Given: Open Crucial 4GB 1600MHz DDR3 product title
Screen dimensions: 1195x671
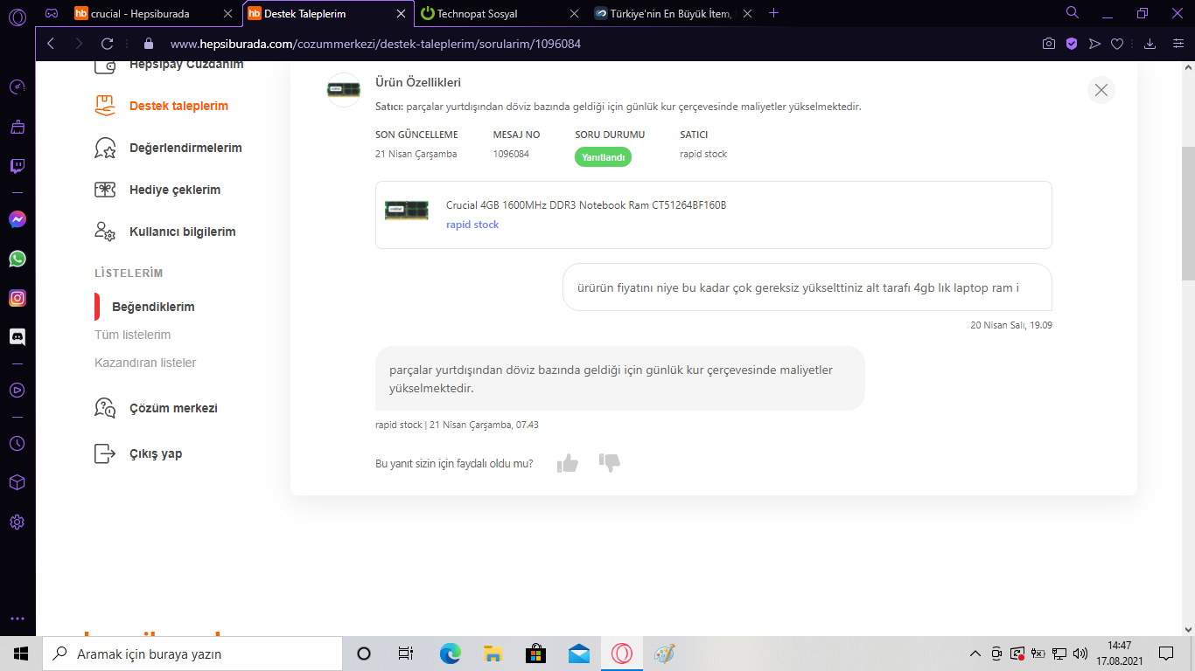Looking at the screenshot, I should click(x=586, y=205).
